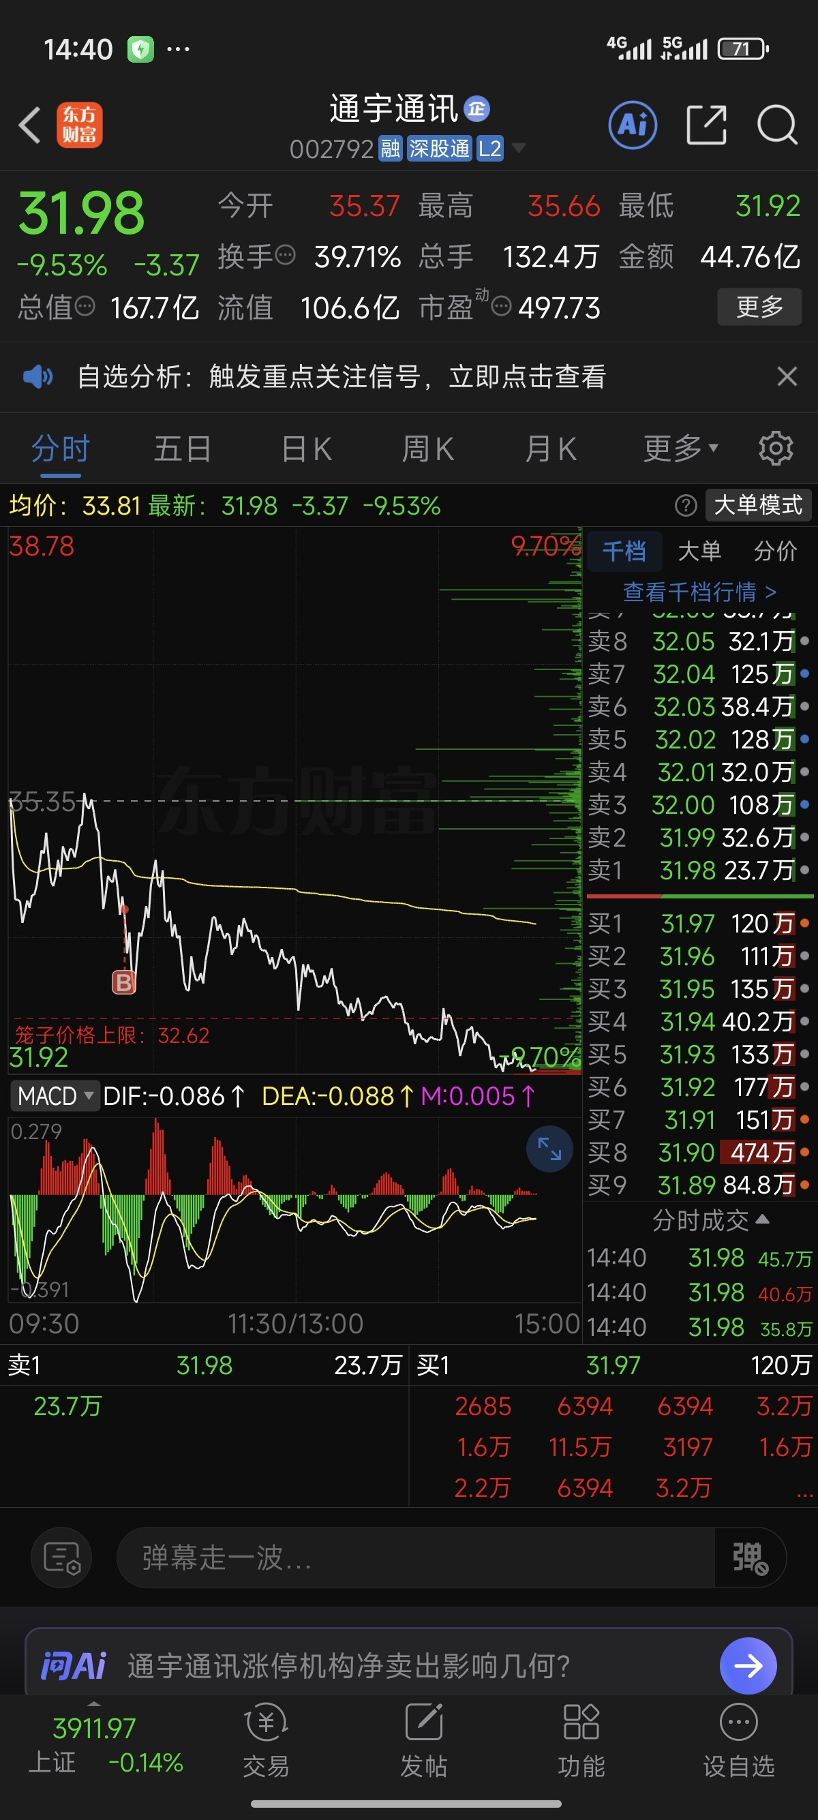Tap the bottom 卖1 31.98 summary row
This screenshot has height=1820, width=818.
205,1365
